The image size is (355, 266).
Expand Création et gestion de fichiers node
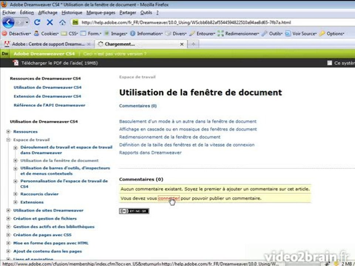(x=9, y=218)
